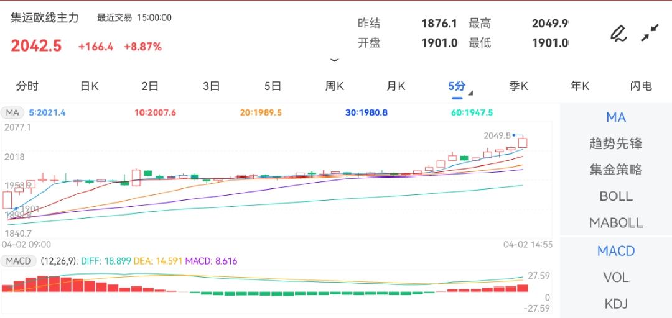Choose the VOL sub-indicator
This screenshot has height=318, width=672.
(x=616, y=278)
